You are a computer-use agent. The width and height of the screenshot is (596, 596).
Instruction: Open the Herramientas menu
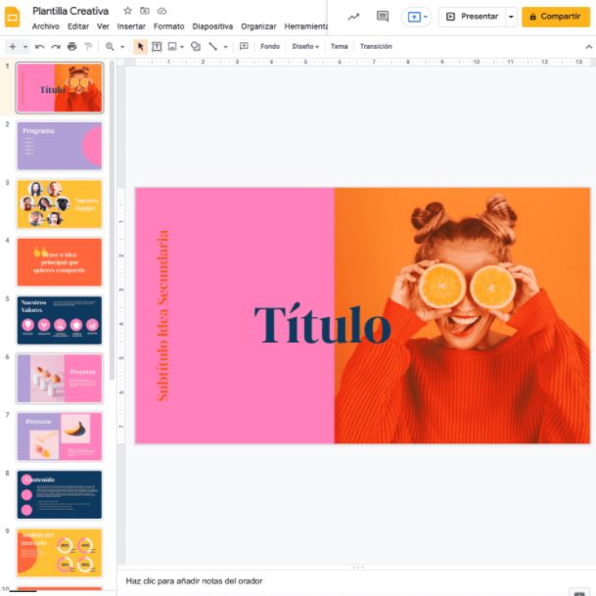click(306, 26)
